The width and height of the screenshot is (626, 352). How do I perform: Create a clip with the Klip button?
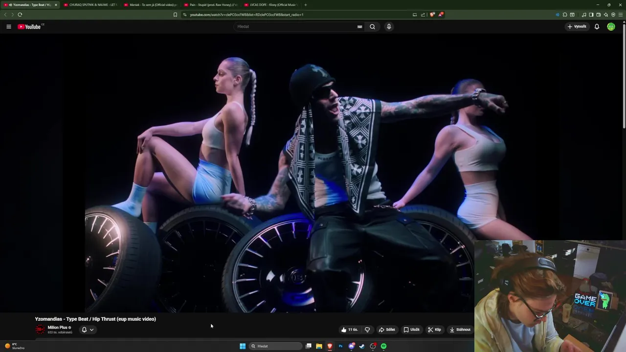(x=434, y=330)
